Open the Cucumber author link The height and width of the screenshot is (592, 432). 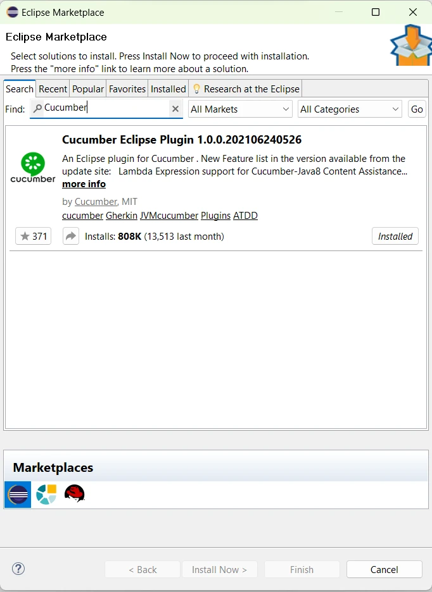point(96,202)
